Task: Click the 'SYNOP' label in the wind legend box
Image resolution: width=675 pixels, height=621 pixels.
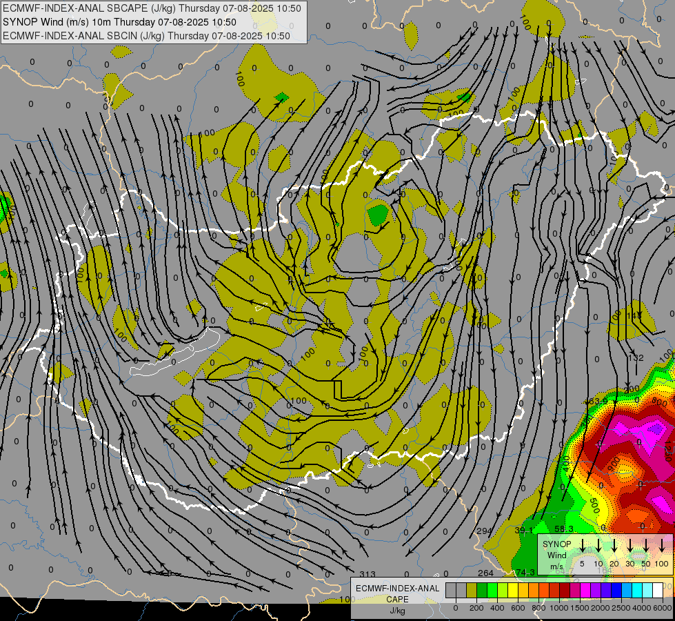Action: pos(556,544)
